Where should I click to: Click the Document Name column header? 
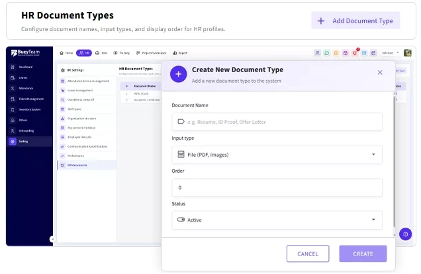click(145, 86)
